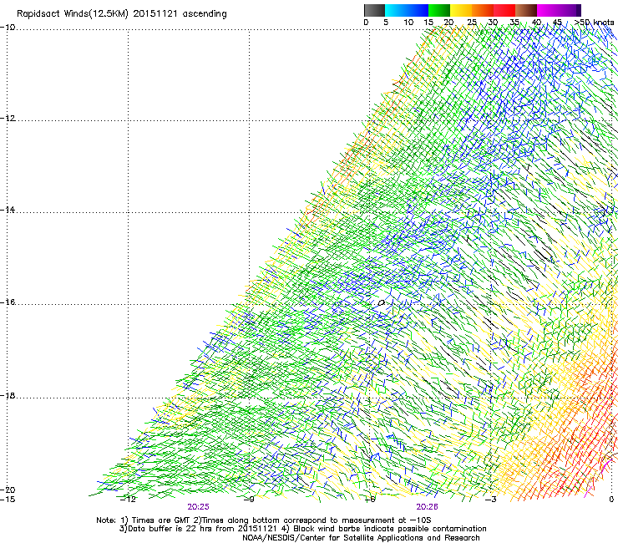The width and height of the screenshot is (618, 543).
Task: Select the orange 25–30 knots color bar segment
Action: pos(483,10)
